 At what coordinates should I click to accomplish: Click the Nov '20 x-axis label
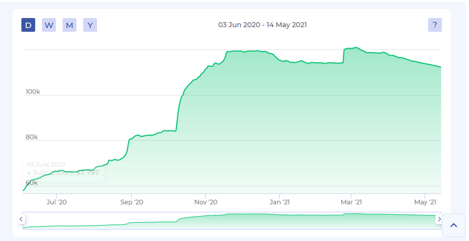(205, 202)
